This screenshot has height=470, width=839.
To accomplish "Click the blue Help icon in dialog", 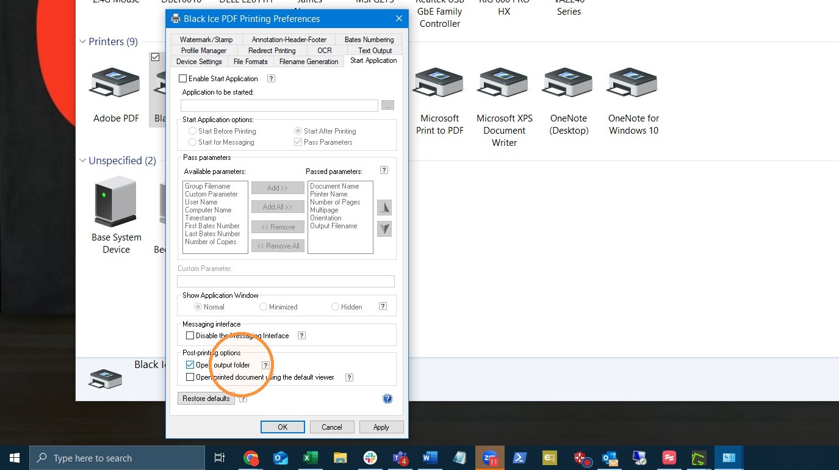I will coord(387,399).
